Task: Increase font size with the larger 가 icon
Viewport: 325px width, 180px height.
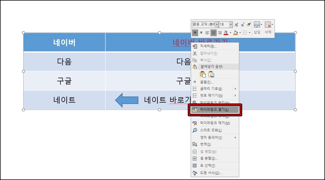Action: click(236, 25)
